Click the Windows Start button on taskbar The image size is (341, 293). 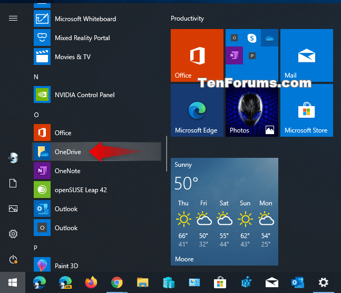(13, 282)
